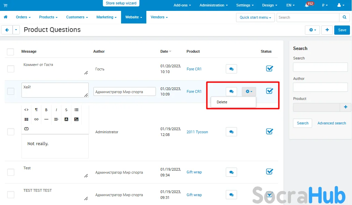Open the Advanced search link
Viewport: 352px width, 205px height.
[x=332, y=123]
